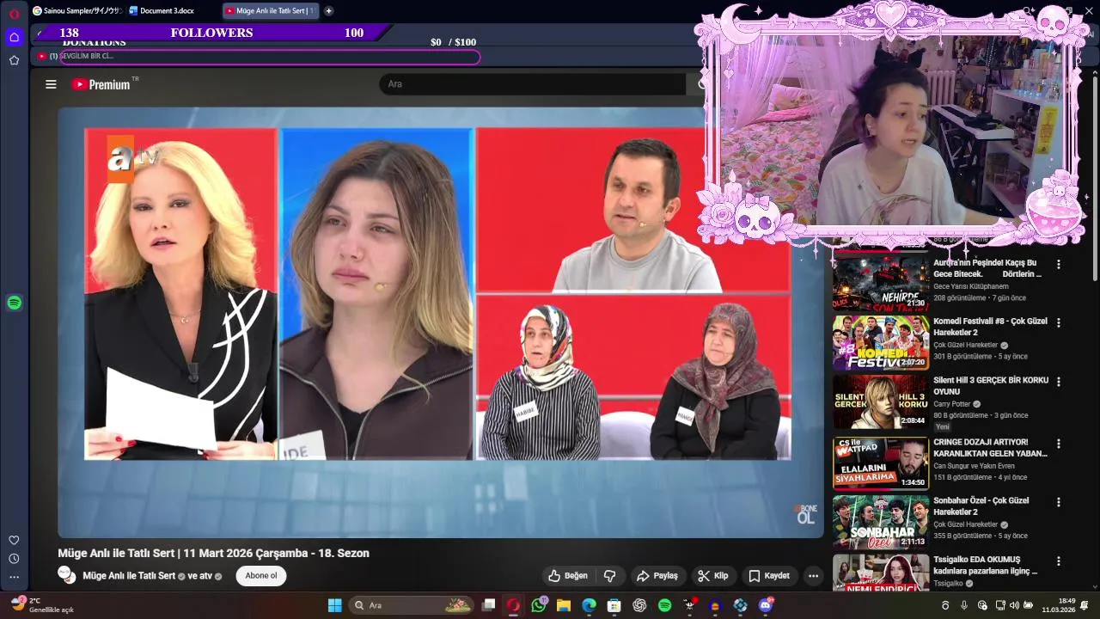The height and width of the screenshot is (619, 1100).
Task: Open the Opera menu logo
Action: point(14,14)
